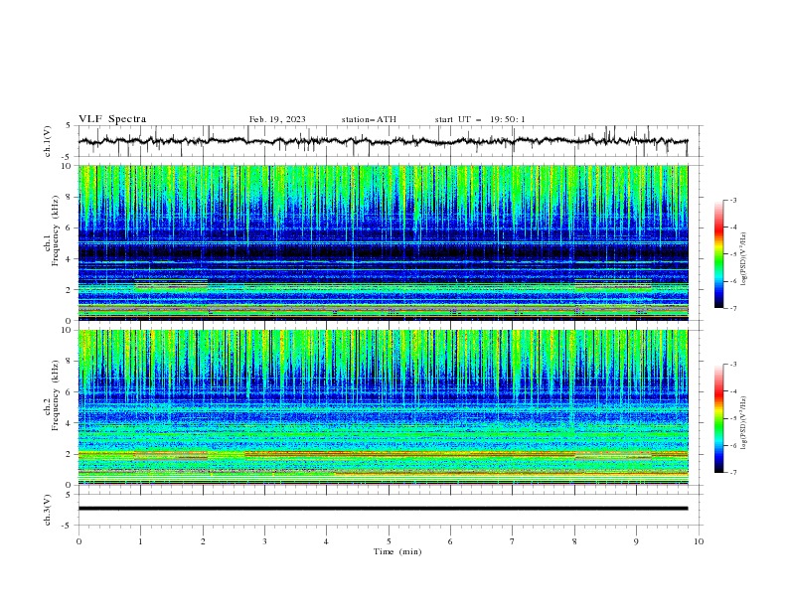The width and height of the screenshot is (787, 608).
Task: Click the date 'Feb. 19, 2023'
Action: pyautogui.click(x=277, y=119)
